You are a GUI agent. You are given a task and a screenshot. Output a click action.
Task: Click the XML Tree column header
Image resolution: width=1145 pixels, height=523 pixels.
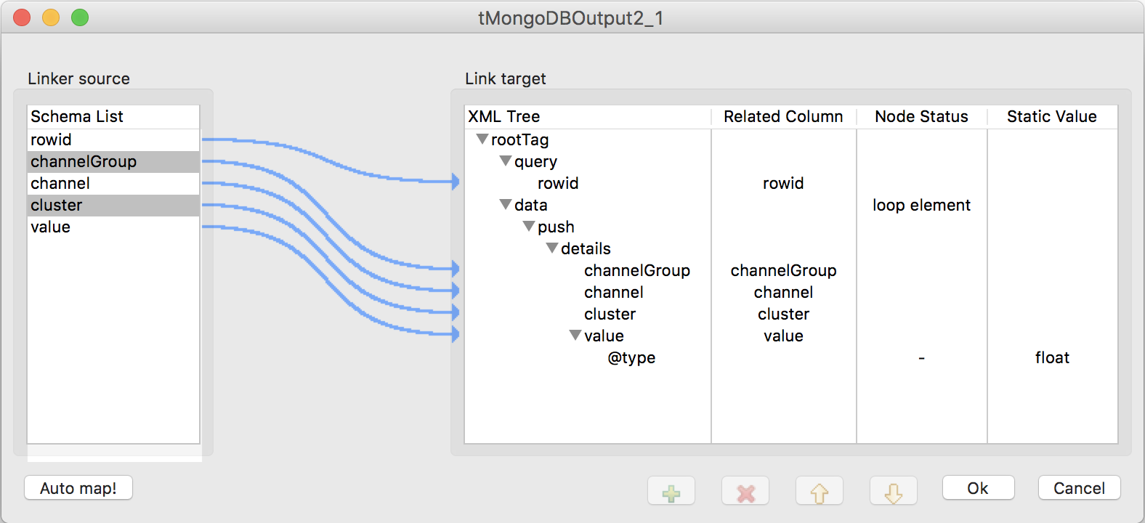click(588, 116)
